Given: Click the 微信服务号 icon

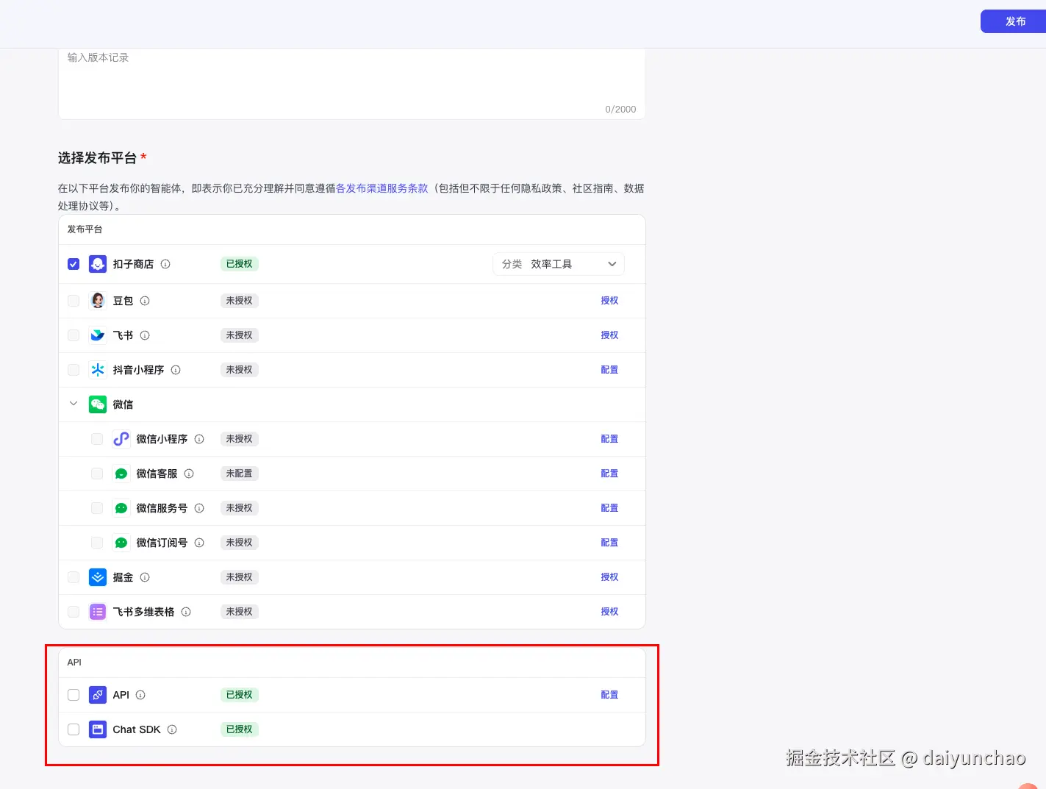Looking at the screenshot, I should click(121, 508).
